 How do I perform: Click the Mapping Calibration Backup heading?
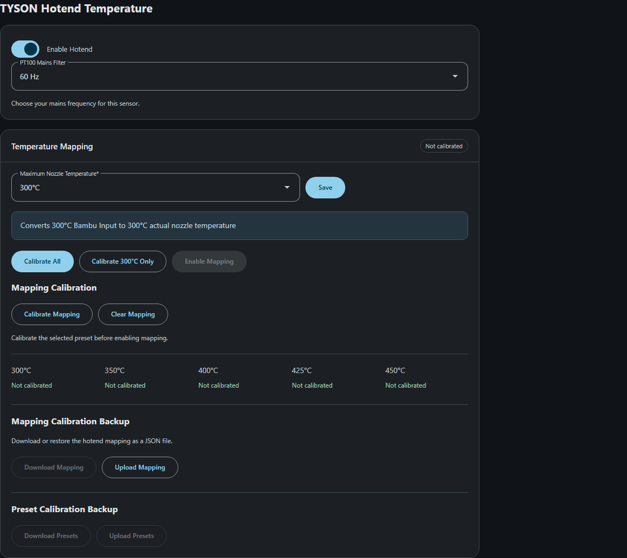[71, 422]
